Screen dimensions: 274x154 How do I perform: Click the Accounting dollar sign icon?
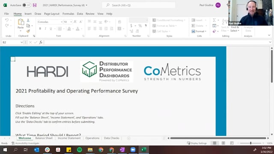pos(131,26)
